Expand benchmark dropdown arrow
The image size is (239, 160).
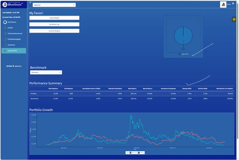60,72
